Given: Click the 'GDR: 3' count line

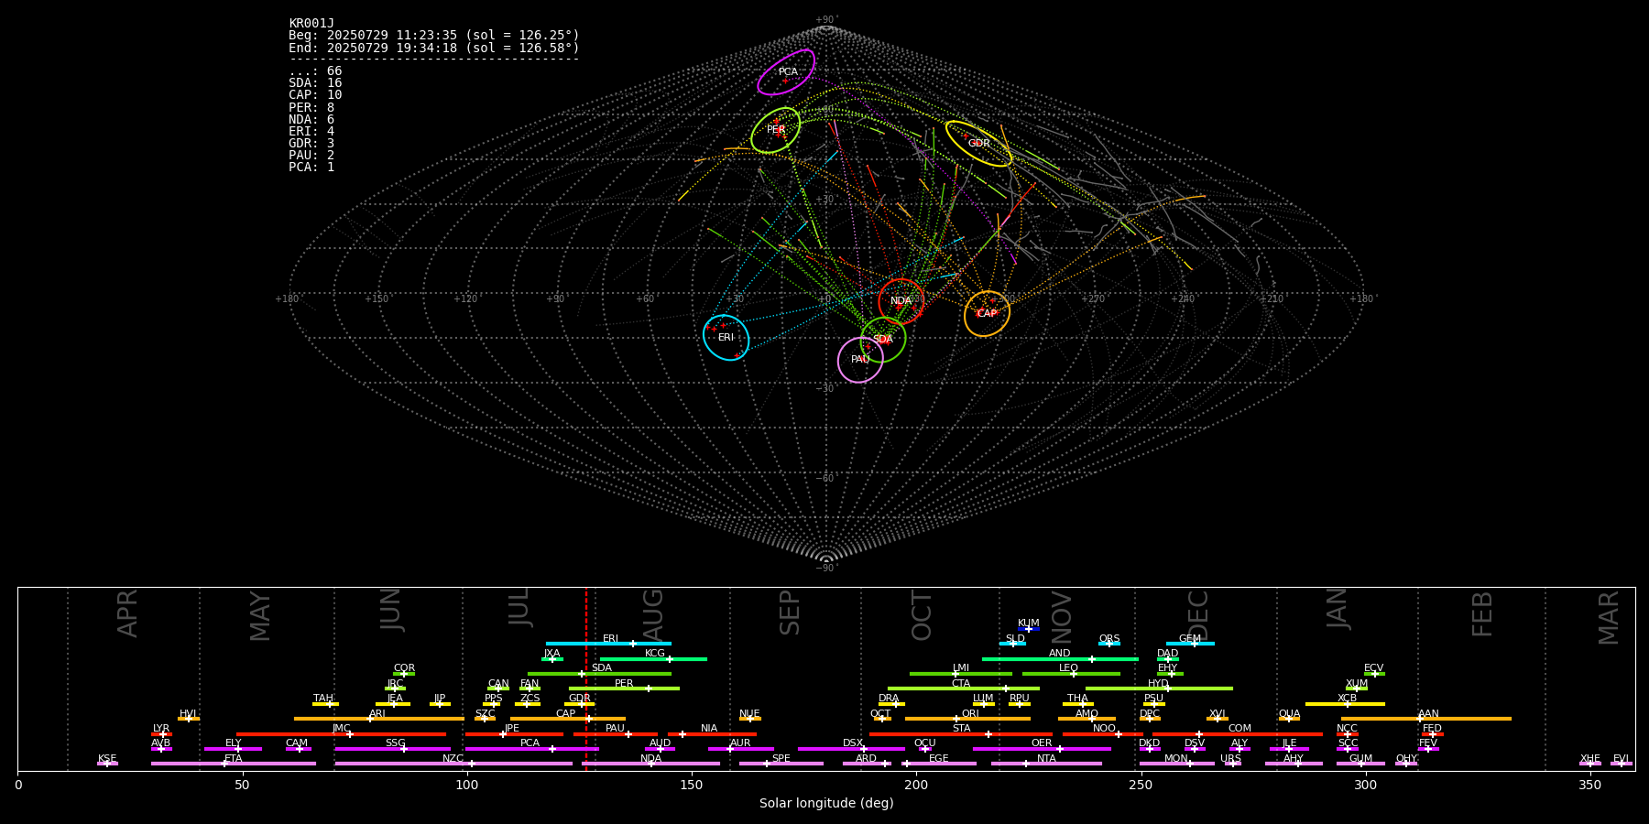Looking at the screenshot, I should 311,144.
